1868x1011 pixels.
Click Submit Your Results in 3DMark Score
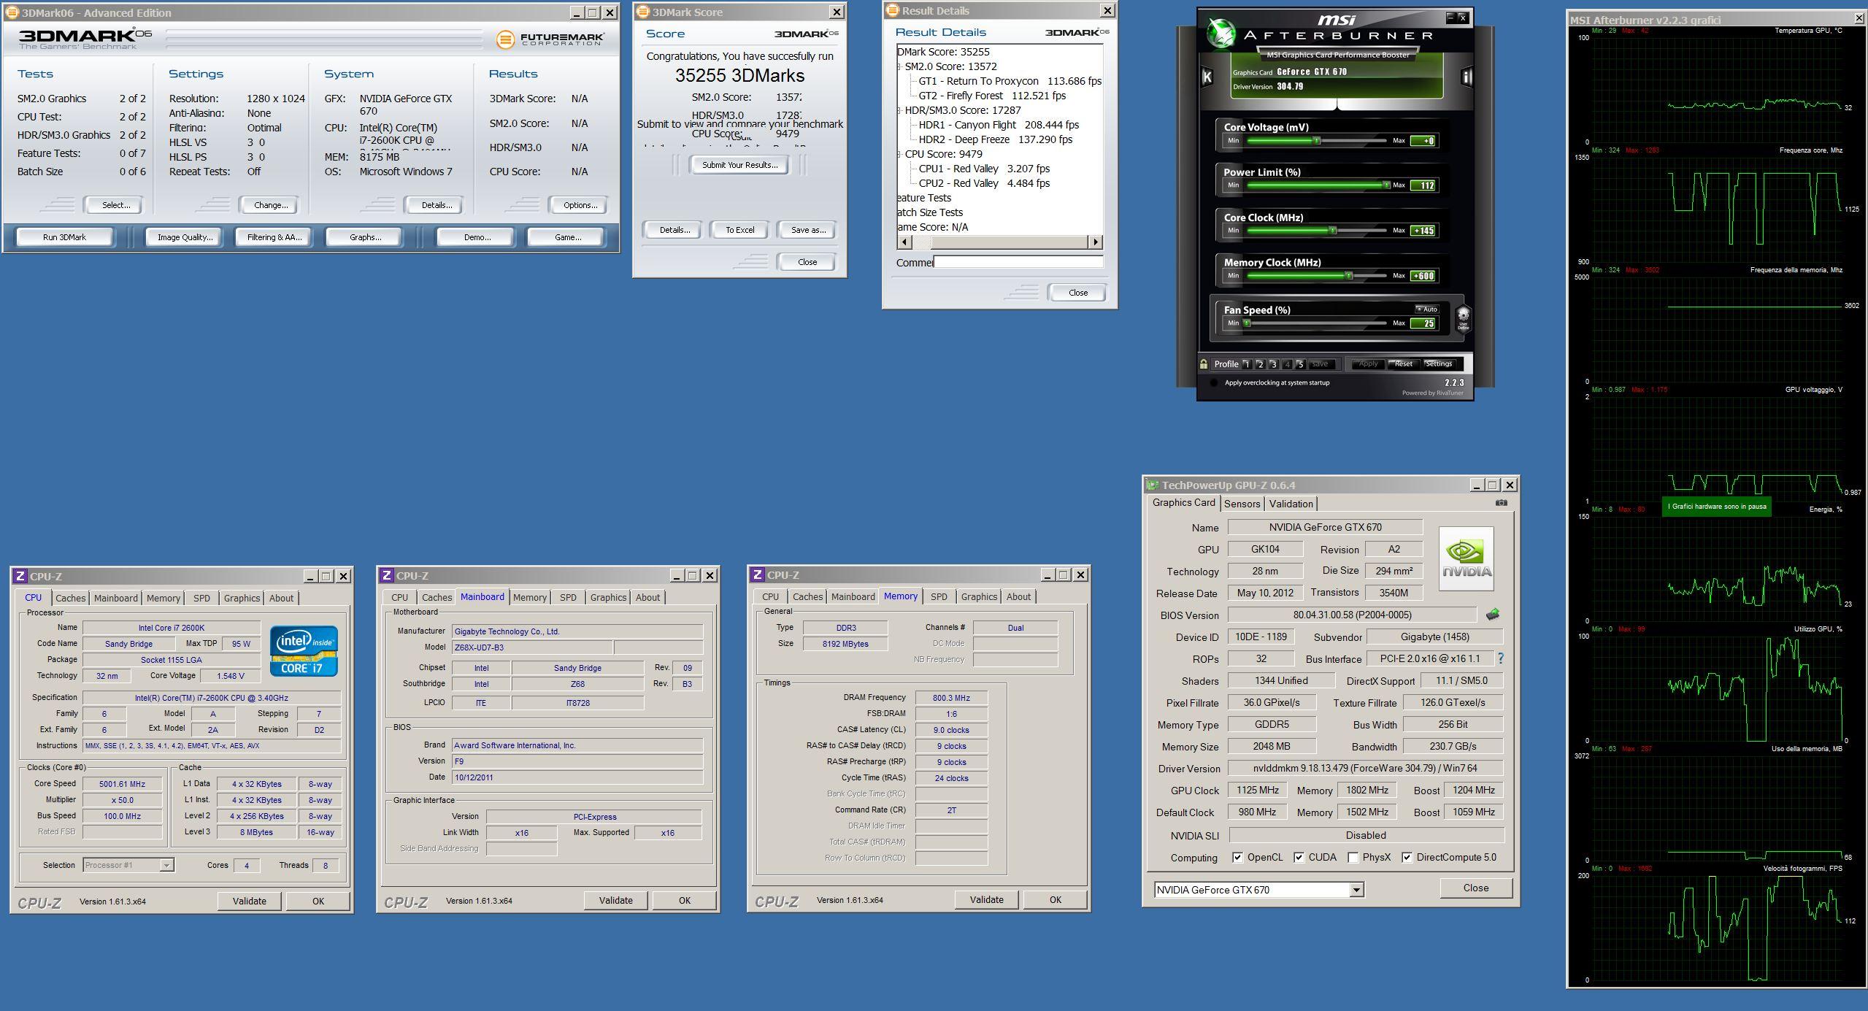[739, 165]
